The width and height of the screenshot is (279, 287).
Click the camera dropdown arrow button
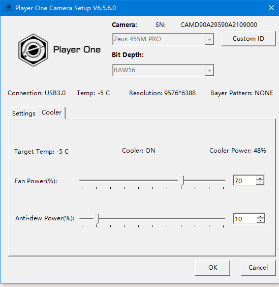[x=209, y=39]
